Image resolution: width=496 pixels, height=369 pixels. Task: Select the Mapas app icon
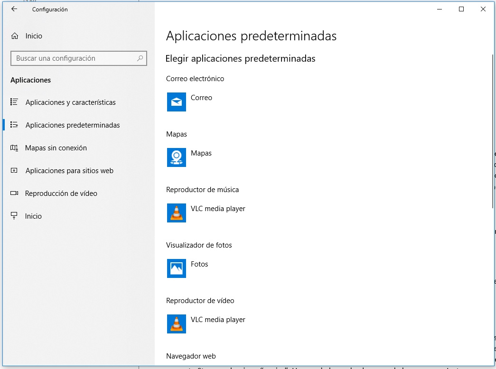click(x=177, y=157)
